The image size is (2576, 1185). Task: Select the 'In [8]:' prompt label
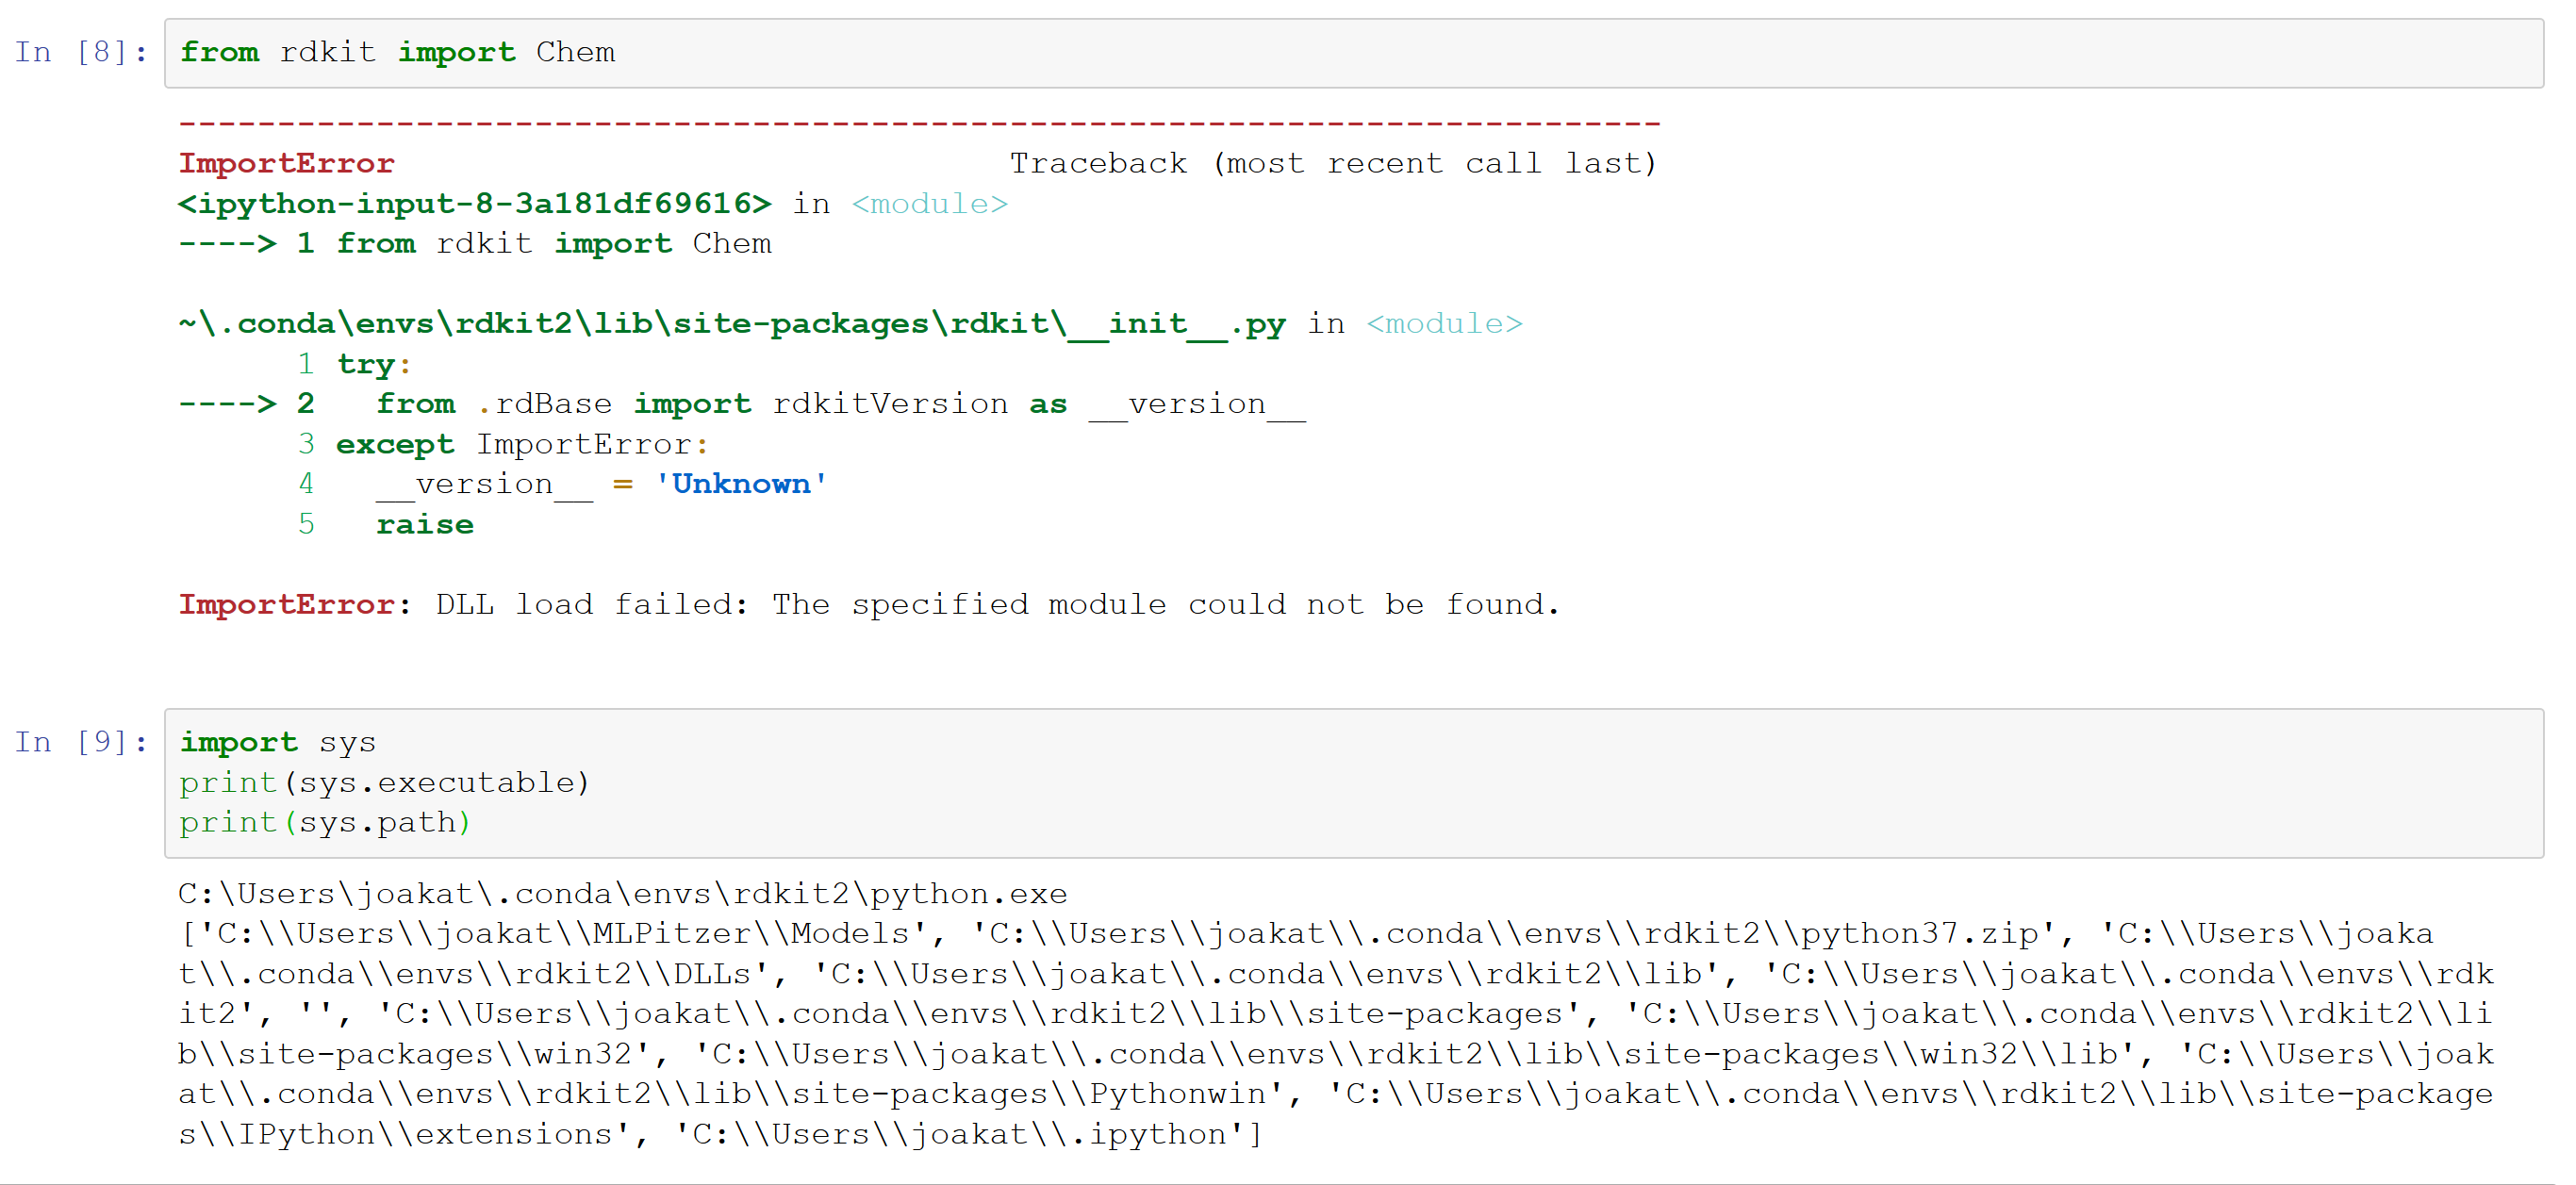point(80,52)
